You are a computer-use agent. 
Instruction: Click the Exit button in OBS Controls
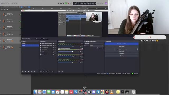coord(121,56)
